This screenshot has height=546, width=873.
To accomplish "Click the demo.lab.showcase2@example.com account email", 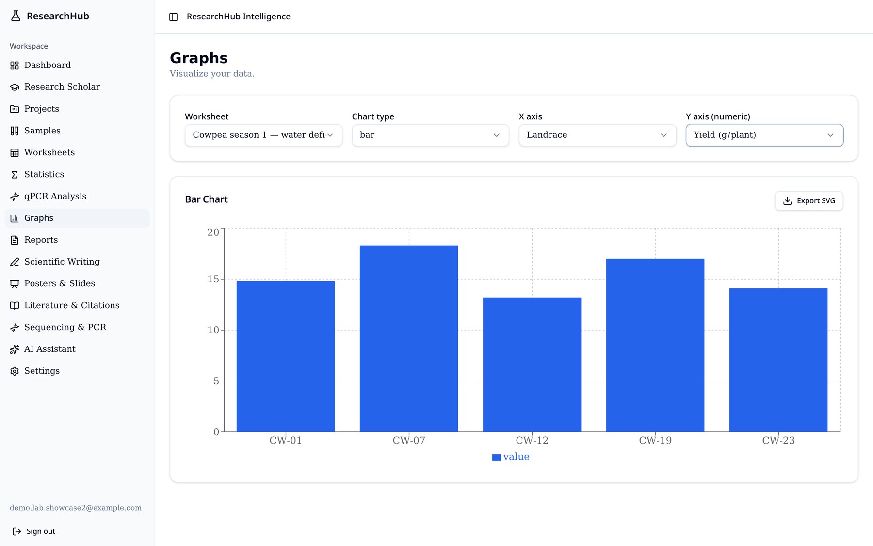I will pos(76,508).
